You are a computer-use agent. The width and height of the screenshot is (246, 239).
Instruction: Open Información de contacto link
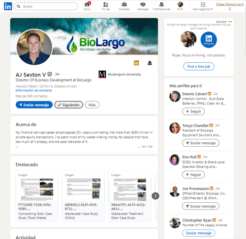(x=33, y=90)
